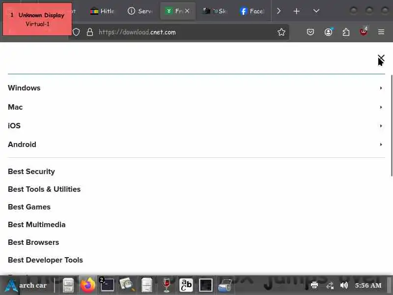Adjust volume via speaker tray icon

point(344,285)
